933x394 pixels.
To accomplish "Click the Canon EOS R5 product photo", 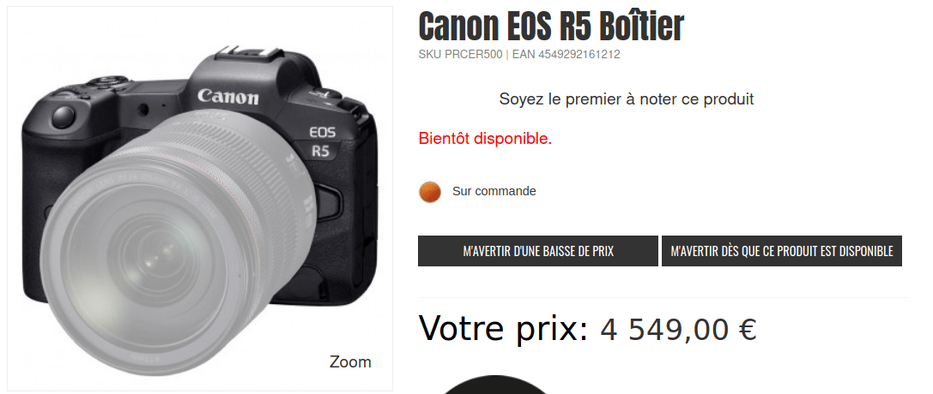I will 200,199.
